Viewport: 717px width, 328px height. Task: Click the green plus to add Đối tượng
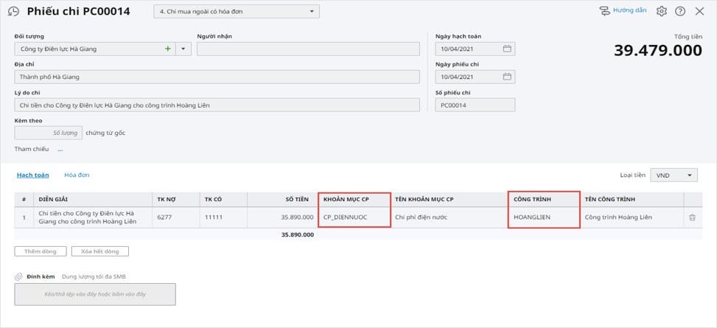pyautogui.click(x=168, y=49)
